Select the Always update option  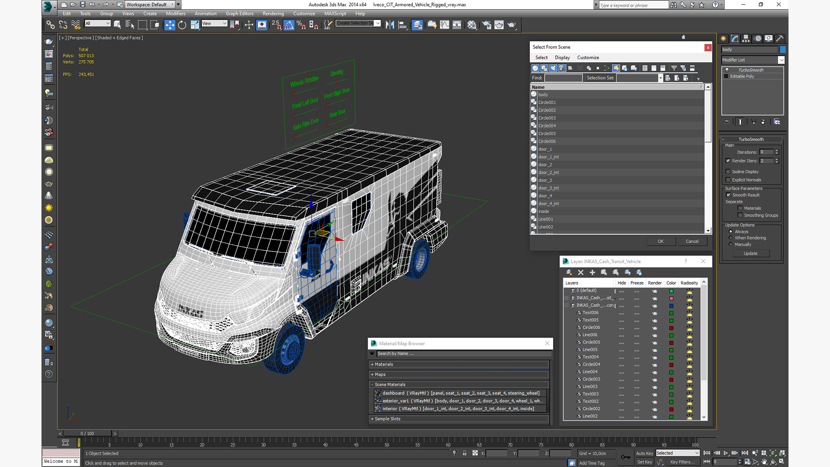pos(731,232)
